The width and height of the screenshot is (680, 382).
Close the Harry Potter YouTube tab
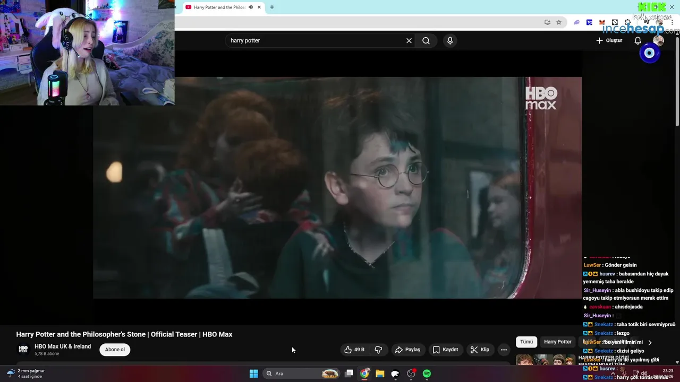(x=259, y=7)
